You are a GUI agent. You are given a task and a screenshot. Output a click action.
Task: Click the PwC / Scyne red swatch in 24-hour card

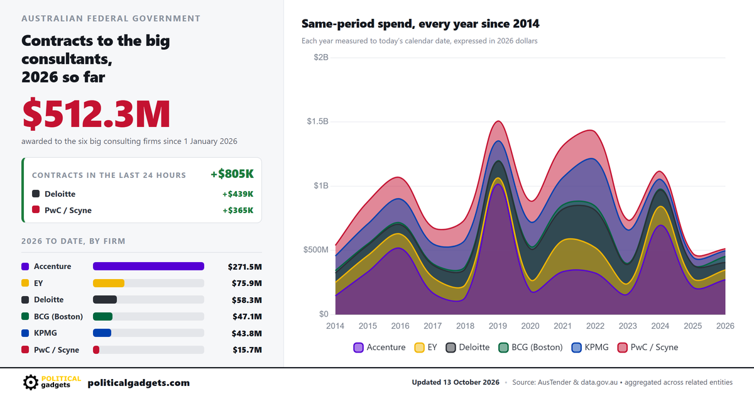coord(36,210)
